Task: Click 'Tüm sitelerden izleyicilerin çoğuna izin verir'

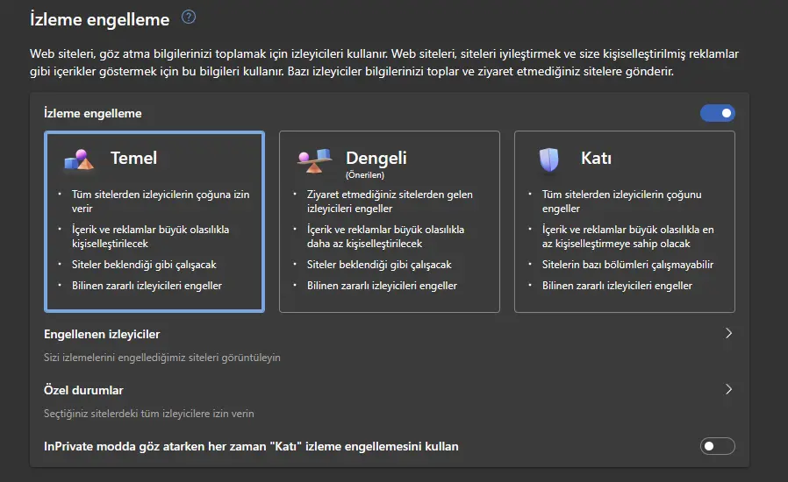Action: click(161, 202)
